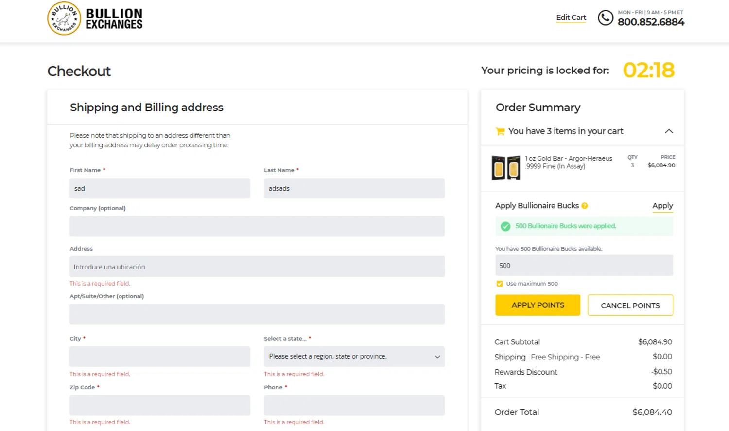This screenshot has height=431, width=729.
Task: Click the billing address delay notice text
Action: tap(150, 140)
